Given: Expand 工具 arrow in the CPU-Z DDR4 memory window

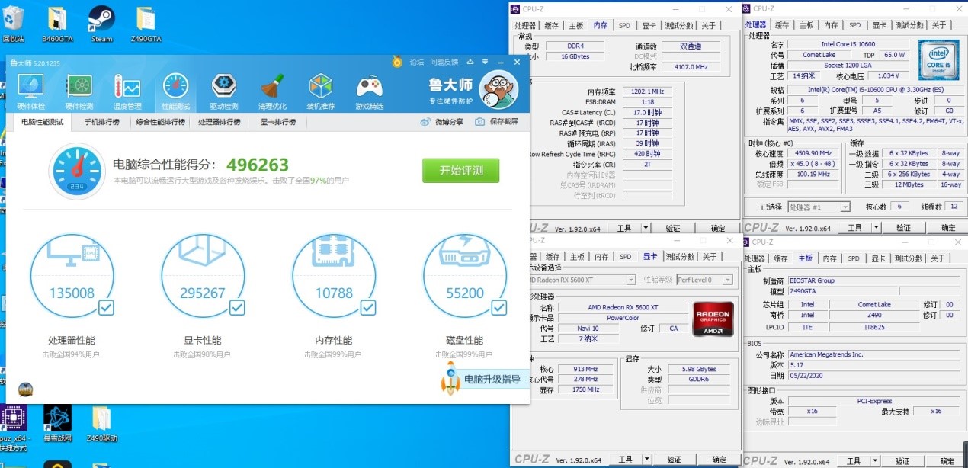Looking at the screenshot, I should [646, 228].
